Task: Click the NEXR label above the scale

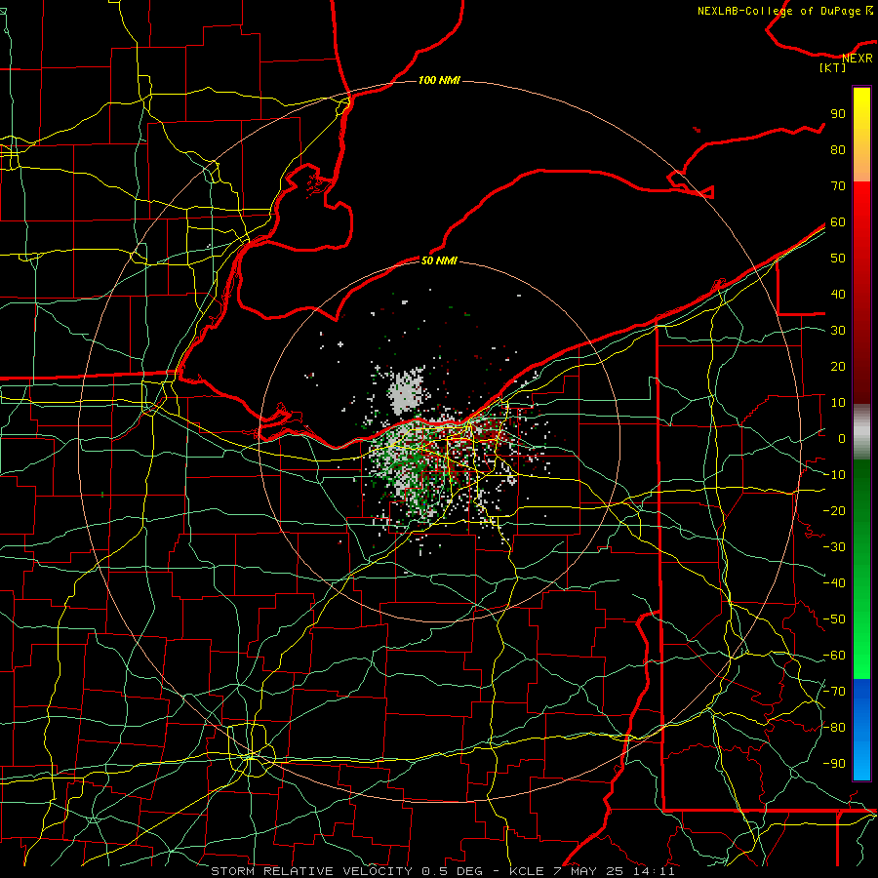Action: point(858,58)
